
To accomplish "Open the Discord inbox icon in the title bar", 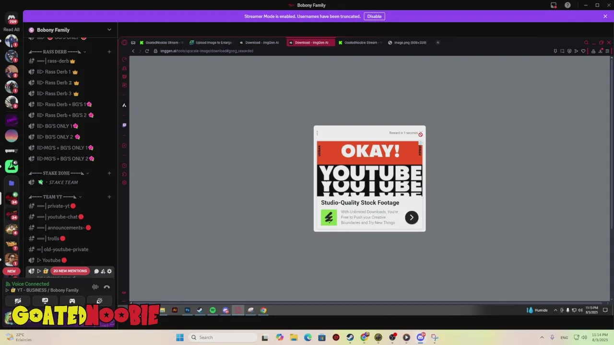I will click(554, 5).
